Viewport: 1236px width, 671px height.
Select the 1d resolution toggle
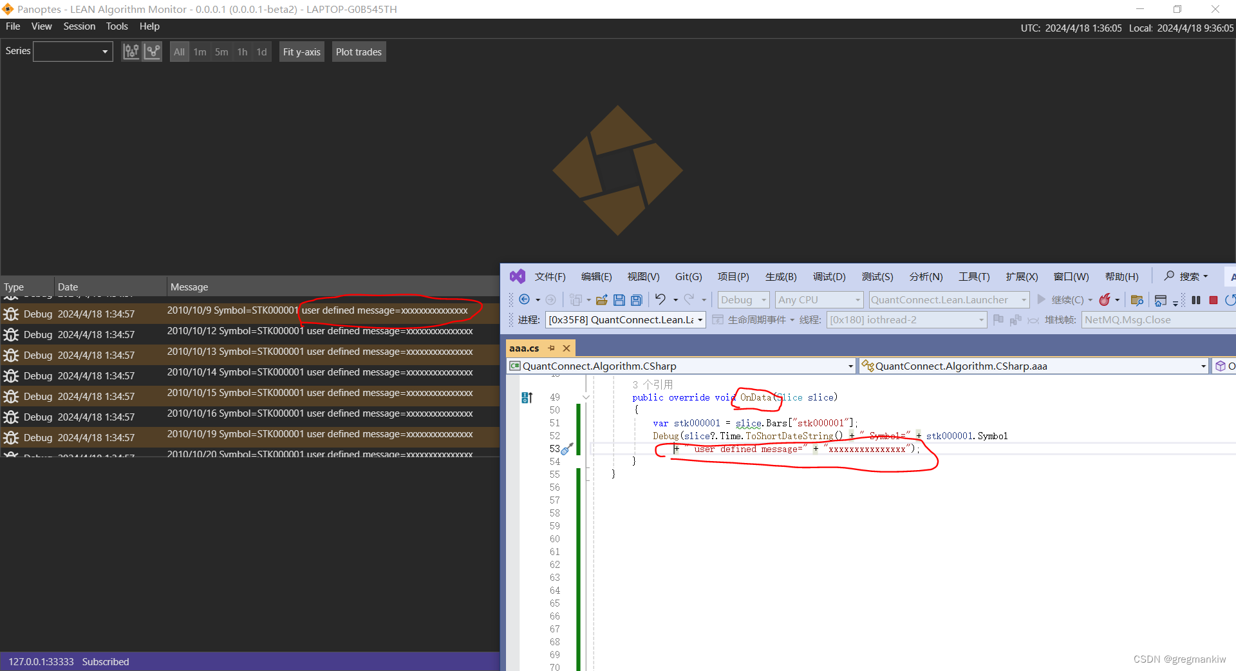[261, 52]
